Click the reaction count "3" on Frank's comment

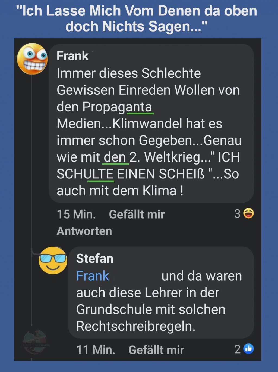(x=237, y=214)
